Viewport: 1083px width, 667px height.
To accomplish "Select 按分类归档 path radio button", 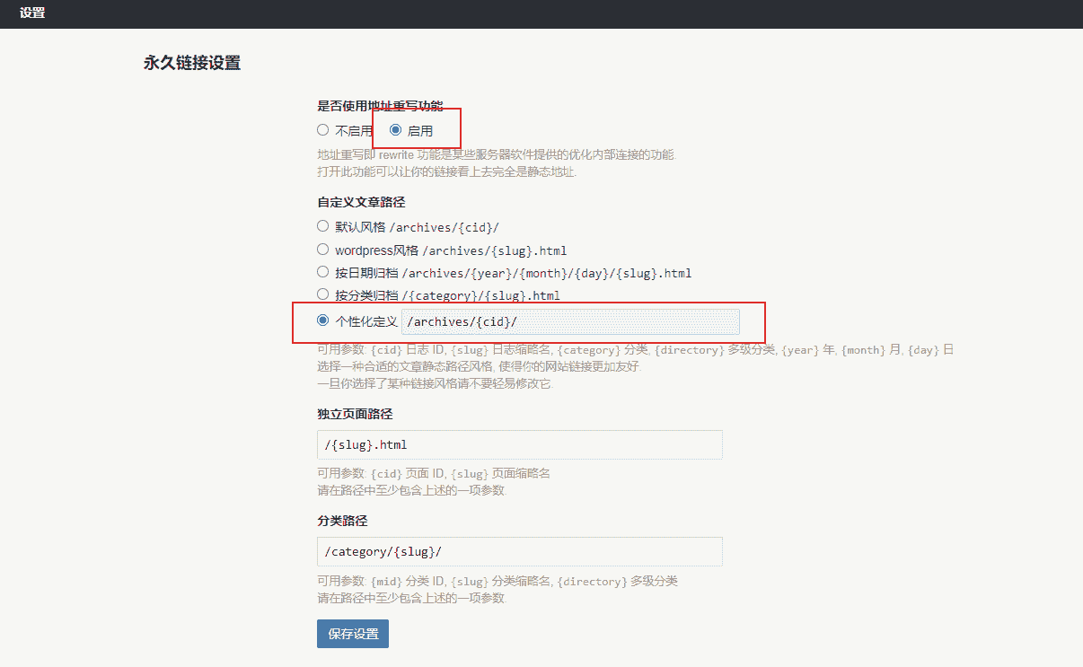I will point(323,294).
